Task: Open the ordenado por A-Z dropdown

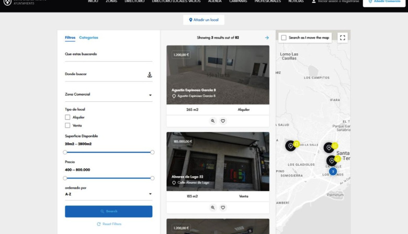Action: (x=108, y=194)
